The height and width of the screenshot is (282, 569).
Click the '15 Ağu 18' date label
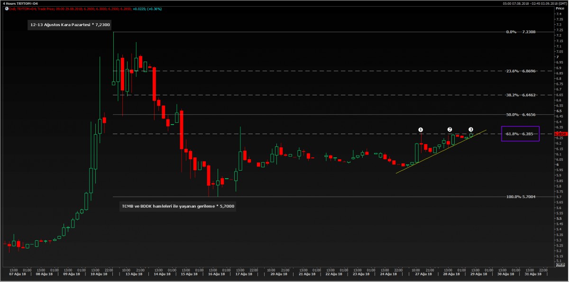coord(188,274)
